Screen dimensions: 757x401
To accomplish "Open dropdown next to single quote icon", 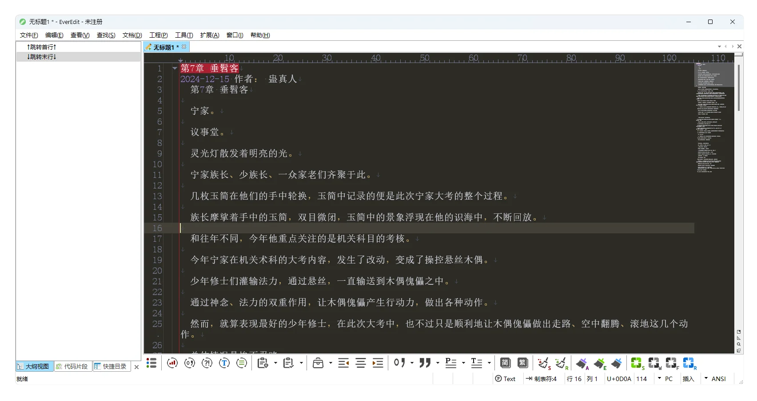I will coord(412,363).
